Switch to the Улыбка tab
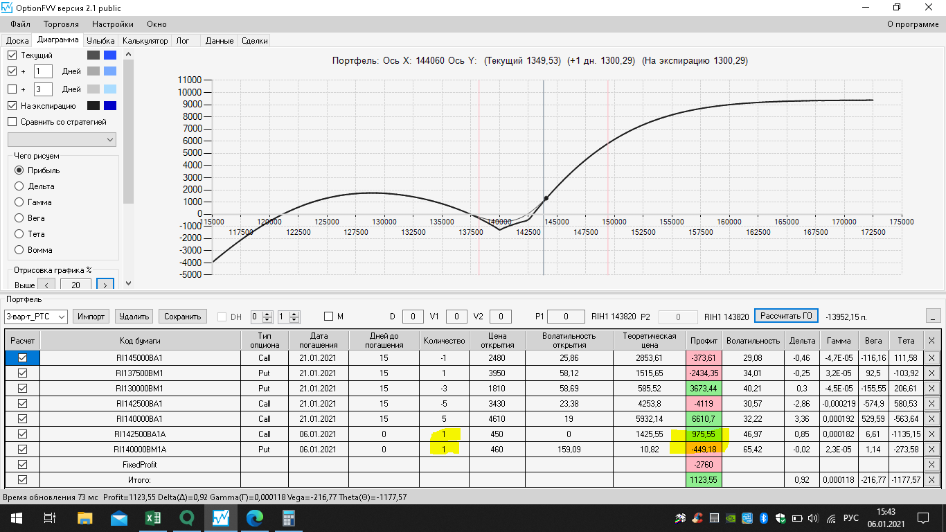 tap(100, 41)
